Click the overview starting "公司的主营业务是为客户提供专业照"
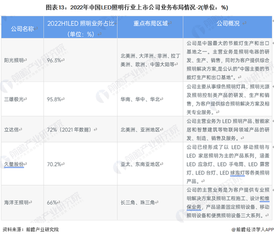The width and height of the screenshot is (274, 237). pyautogui.click(x=228, y=203)
